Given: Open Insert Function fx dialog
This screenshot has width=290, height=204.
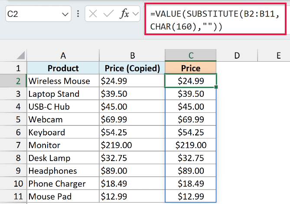Looking at the screenshot, I should point(124,14).
